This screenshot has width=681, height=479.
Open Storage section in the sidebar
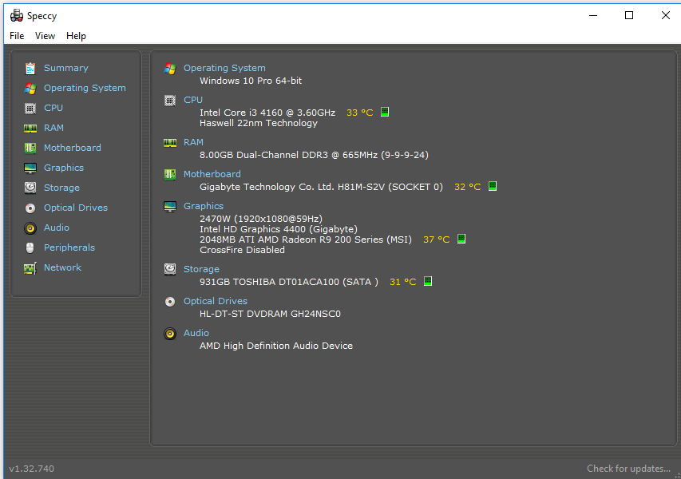tap(61, 188)
